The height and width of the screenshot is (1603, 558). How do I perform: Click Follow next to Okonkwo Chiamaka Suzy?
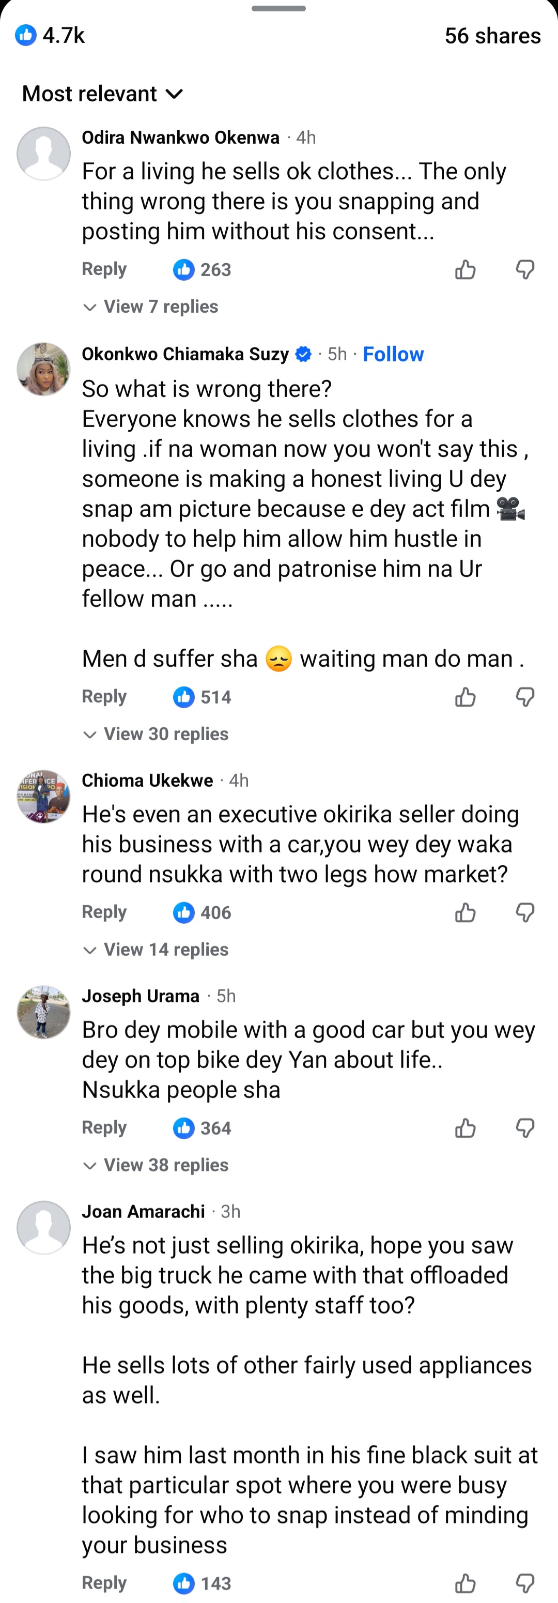point(393,354)
